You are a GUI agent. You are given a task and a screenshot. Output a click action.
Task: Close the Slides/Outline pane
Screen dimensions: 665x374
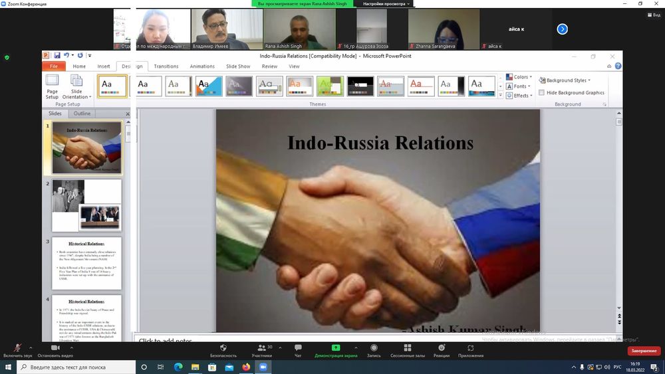coord(128,114)
